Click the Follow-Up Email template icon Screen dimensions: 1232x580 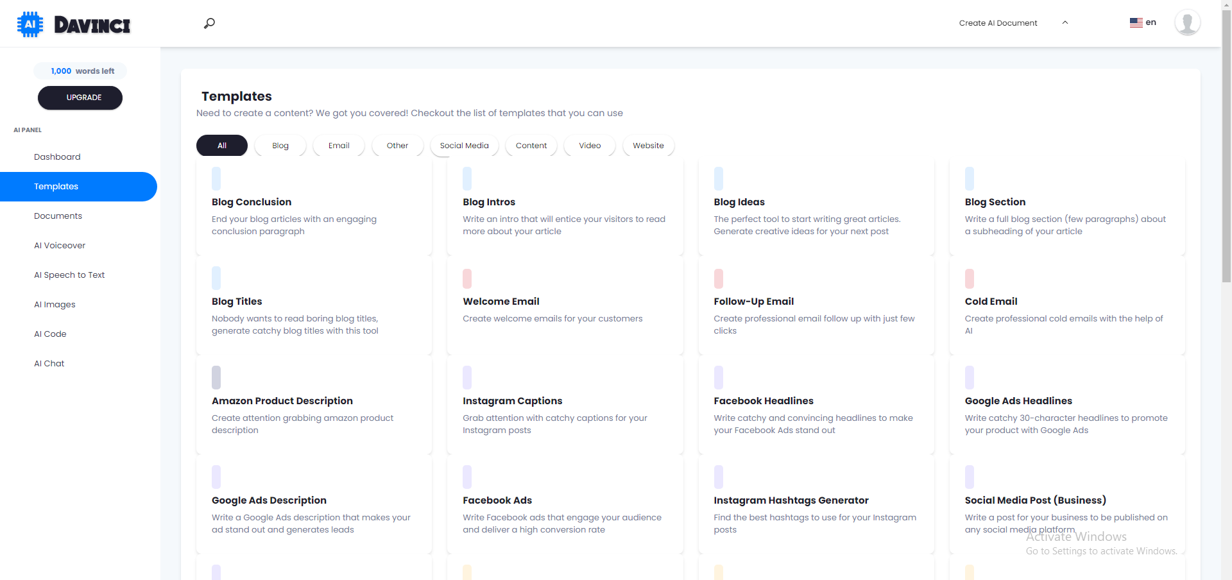click(719, 278)
